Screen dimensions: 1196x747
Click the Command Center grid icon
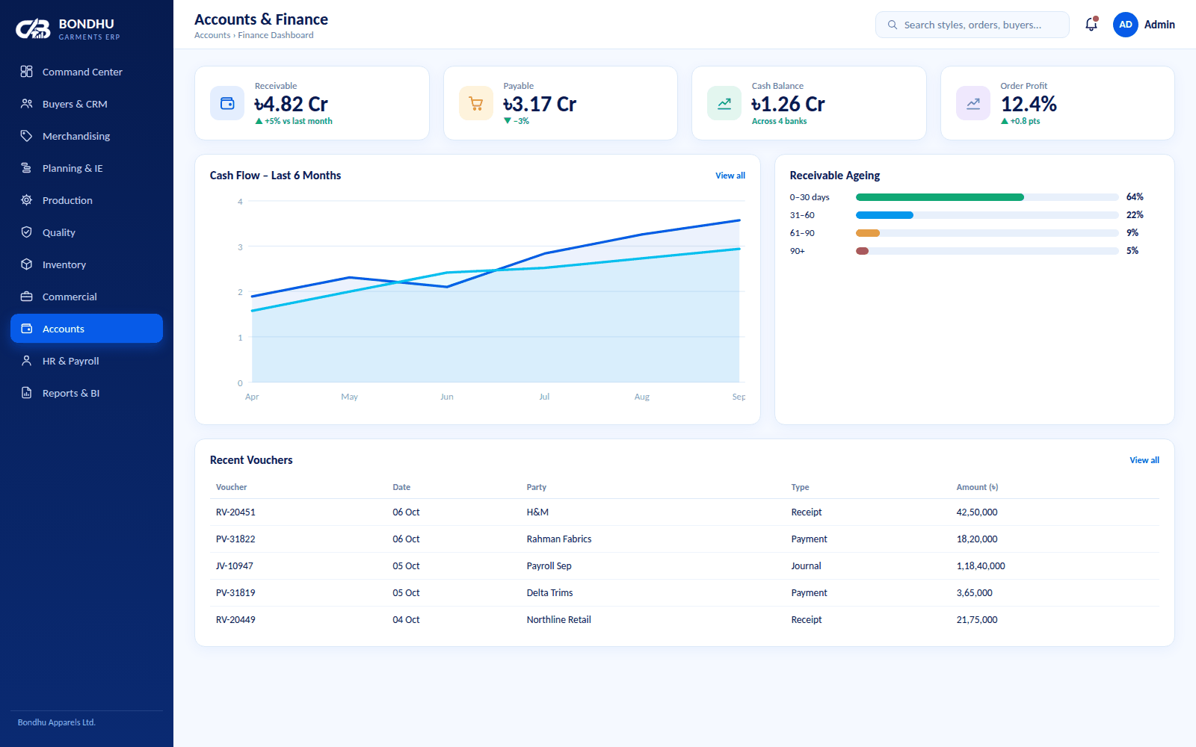coord(27,72)
